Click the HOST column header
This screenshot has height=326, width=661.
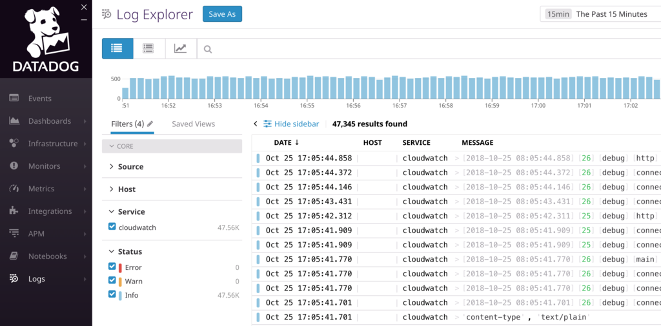click(372, 142)
